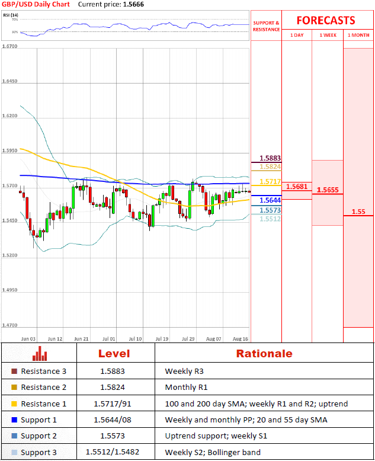Image resolution: width=375 pixels, height=461 pixels.
Task: Click the light blue Support 3 square
Action: coord(14,453)
